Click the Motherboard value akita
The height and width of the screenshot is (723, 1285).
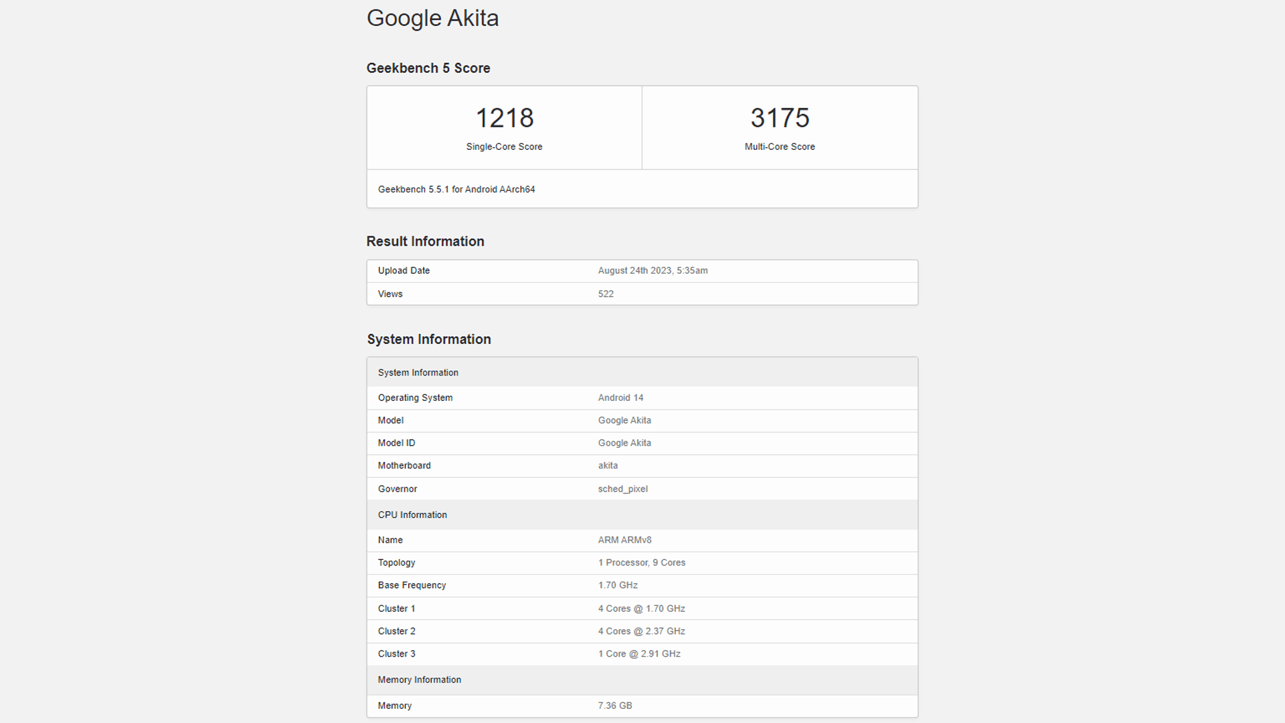pos(608,466)
